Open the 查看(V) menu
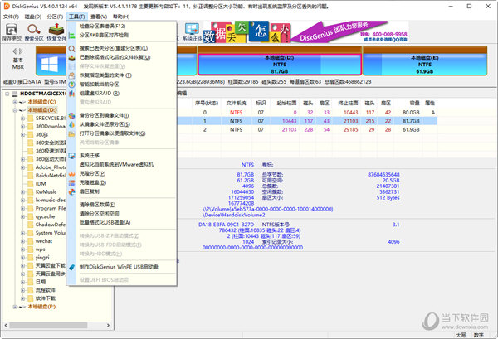This screenshot has height=339, width=498. point(99,17)
